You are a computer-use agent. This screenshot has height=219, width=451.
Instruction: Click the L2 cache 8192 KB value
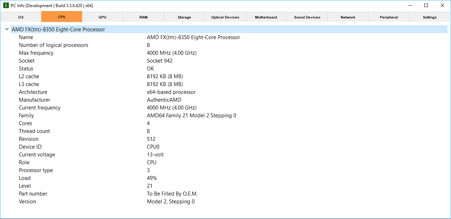tap(165, 76)
